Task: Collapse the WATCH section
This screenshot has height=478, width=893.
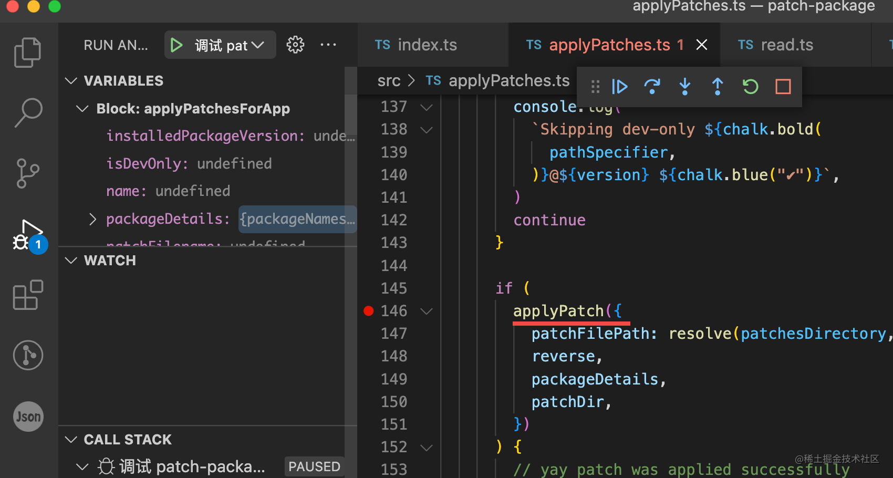Action: click(x=71, y=261)
